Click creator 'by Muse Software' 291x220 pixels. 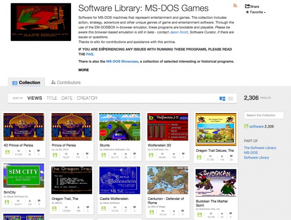(110, 203)
